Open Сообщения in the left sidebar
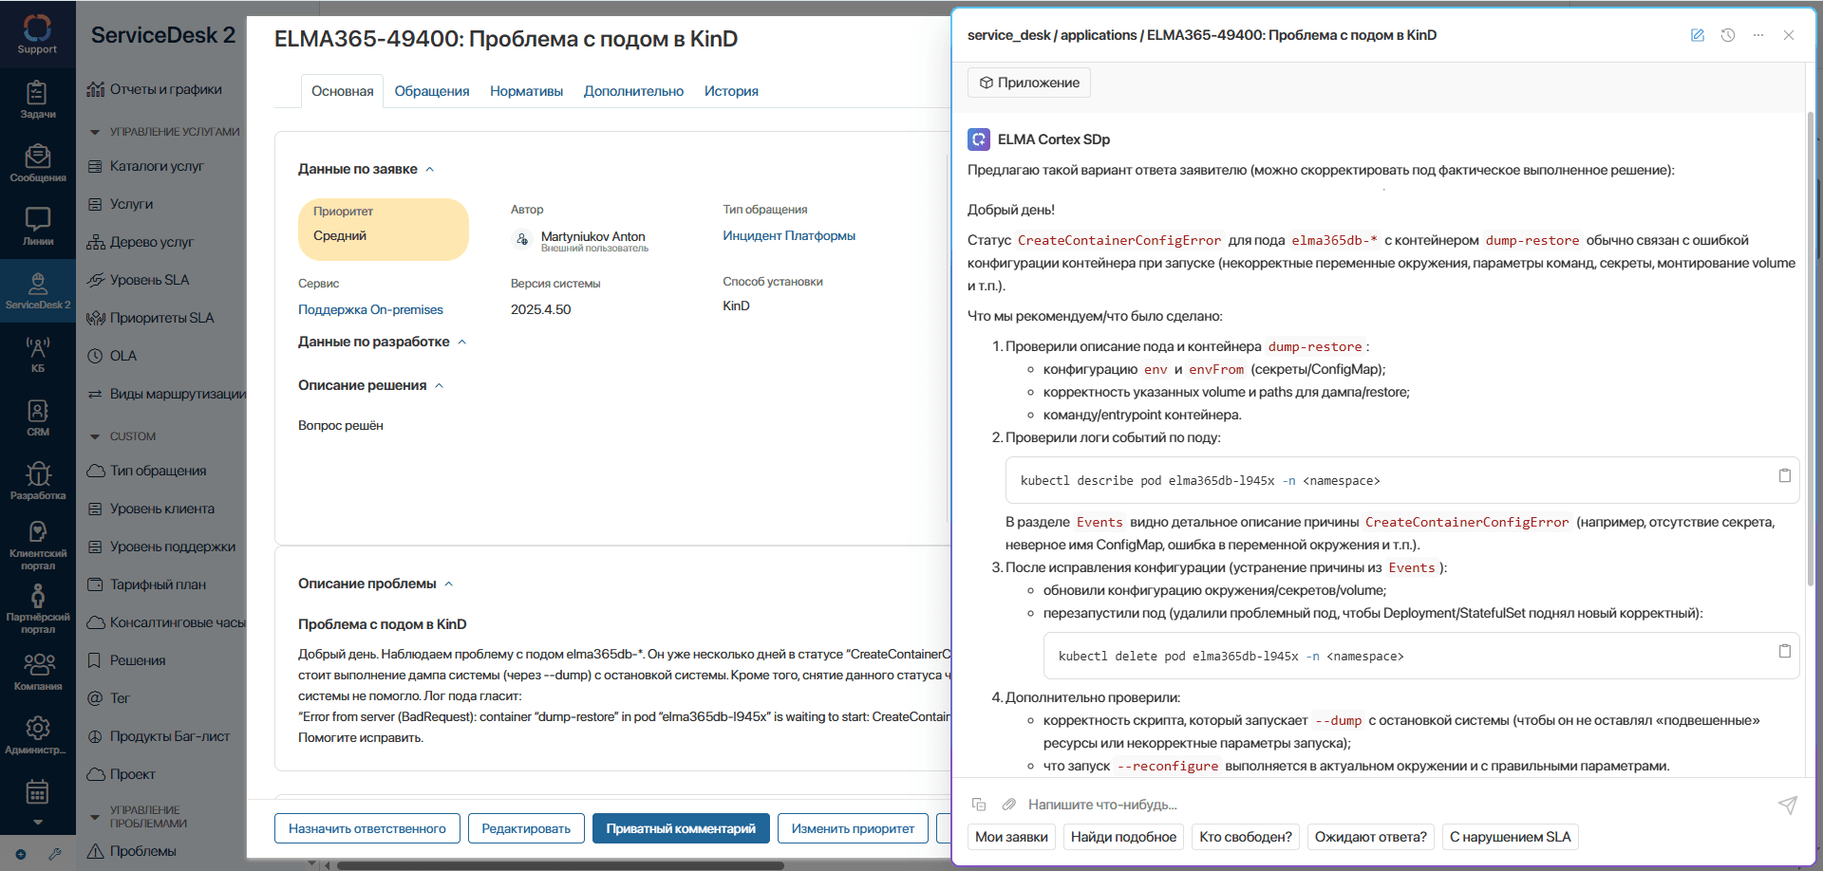This screenshot has height=871, width=1823. coord(37,162)
